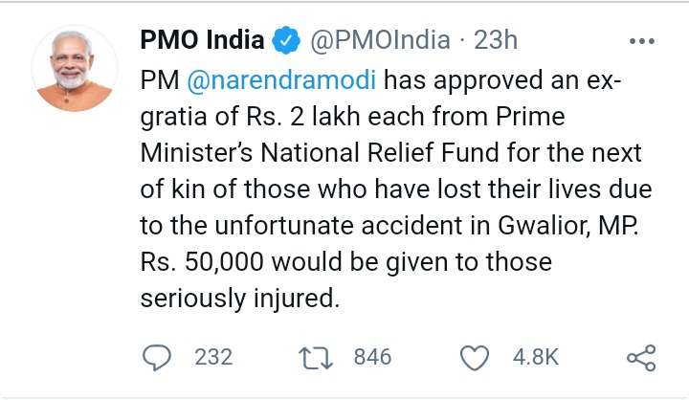Click the blue verified badge
This screenshot has width=689, height=400.
pyautogui.click(x=284, y=40)
